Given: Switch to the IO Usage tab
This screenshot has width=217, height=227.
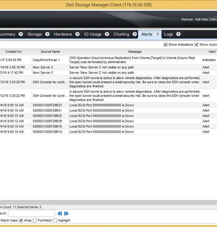Looking at the screenshot, I should click(93, 34).
